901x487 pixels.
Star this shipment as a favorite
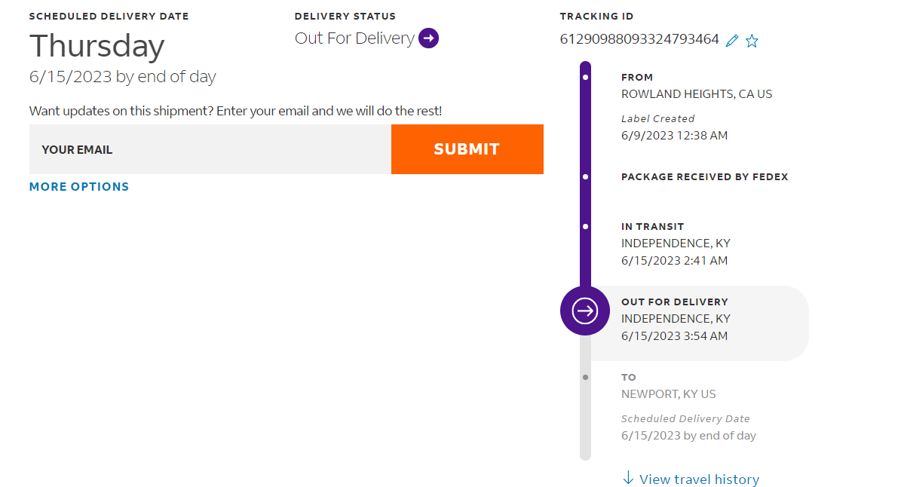(x=752, y=41)
